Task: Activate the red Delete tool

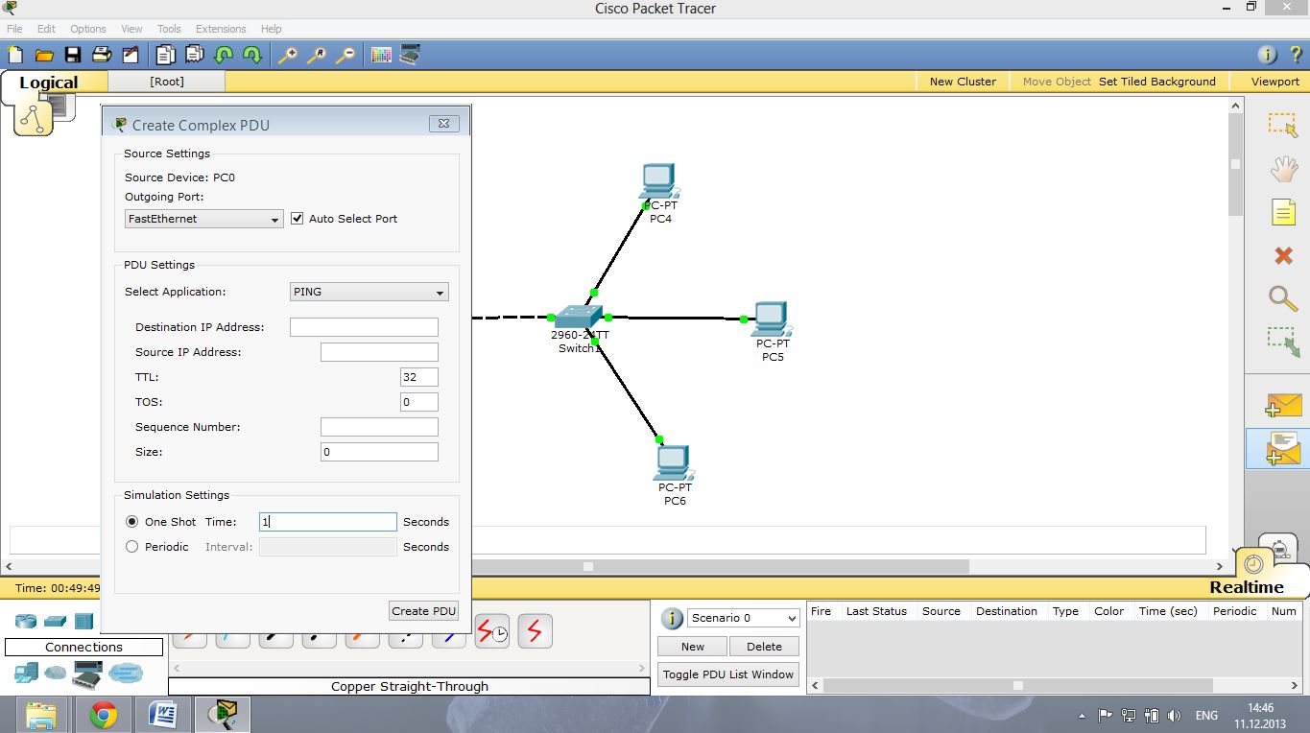Action: 1283,255
